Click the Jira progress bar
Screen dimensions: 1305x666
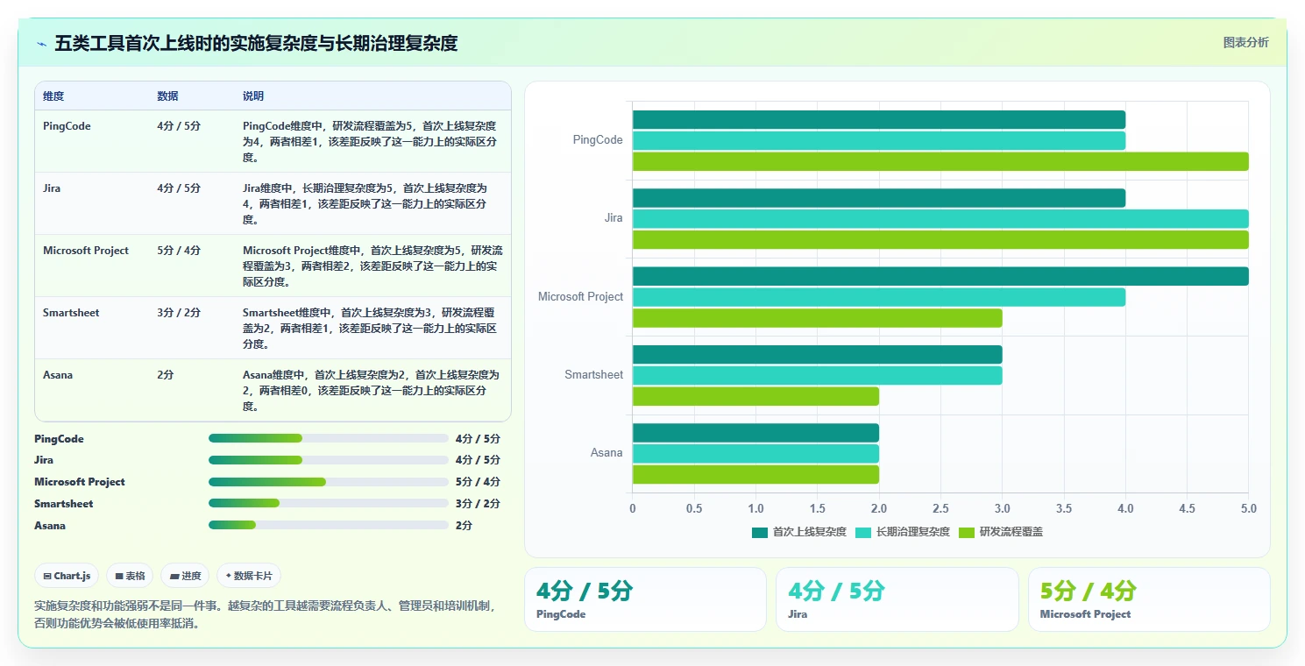click(329, 460)
